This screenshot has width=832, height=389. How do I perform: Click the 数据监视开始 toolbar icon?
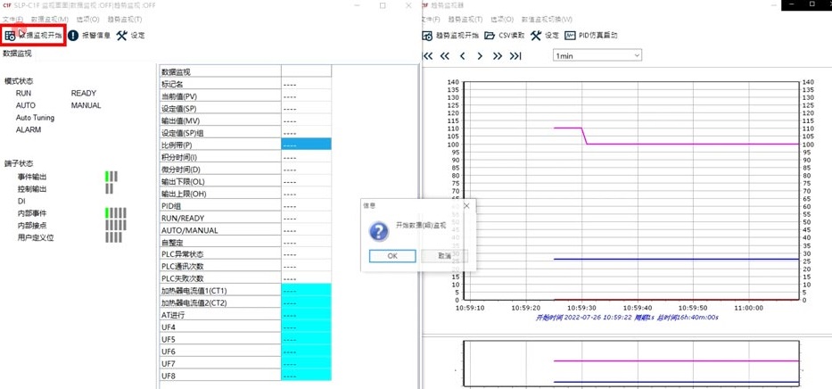coord(10,36)
